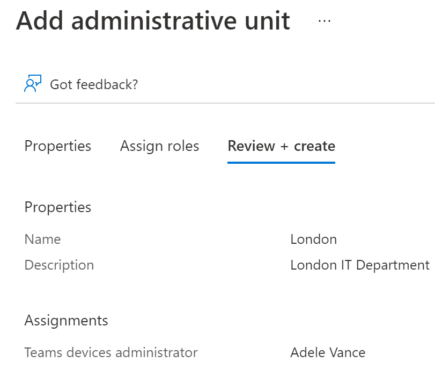435x370 pixels.
Task: Click the first name Adele in Assignments
Action: [x=307, y=353]
